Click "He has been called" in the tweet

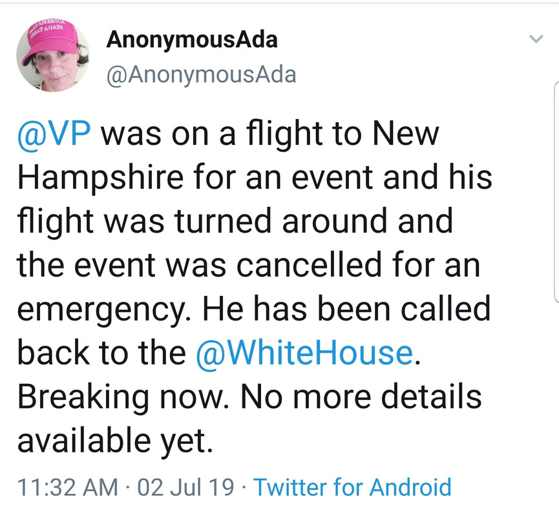coord(346,309)
